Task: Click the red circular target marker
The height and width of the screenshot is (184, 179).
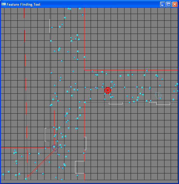Action: coord(108,90)
